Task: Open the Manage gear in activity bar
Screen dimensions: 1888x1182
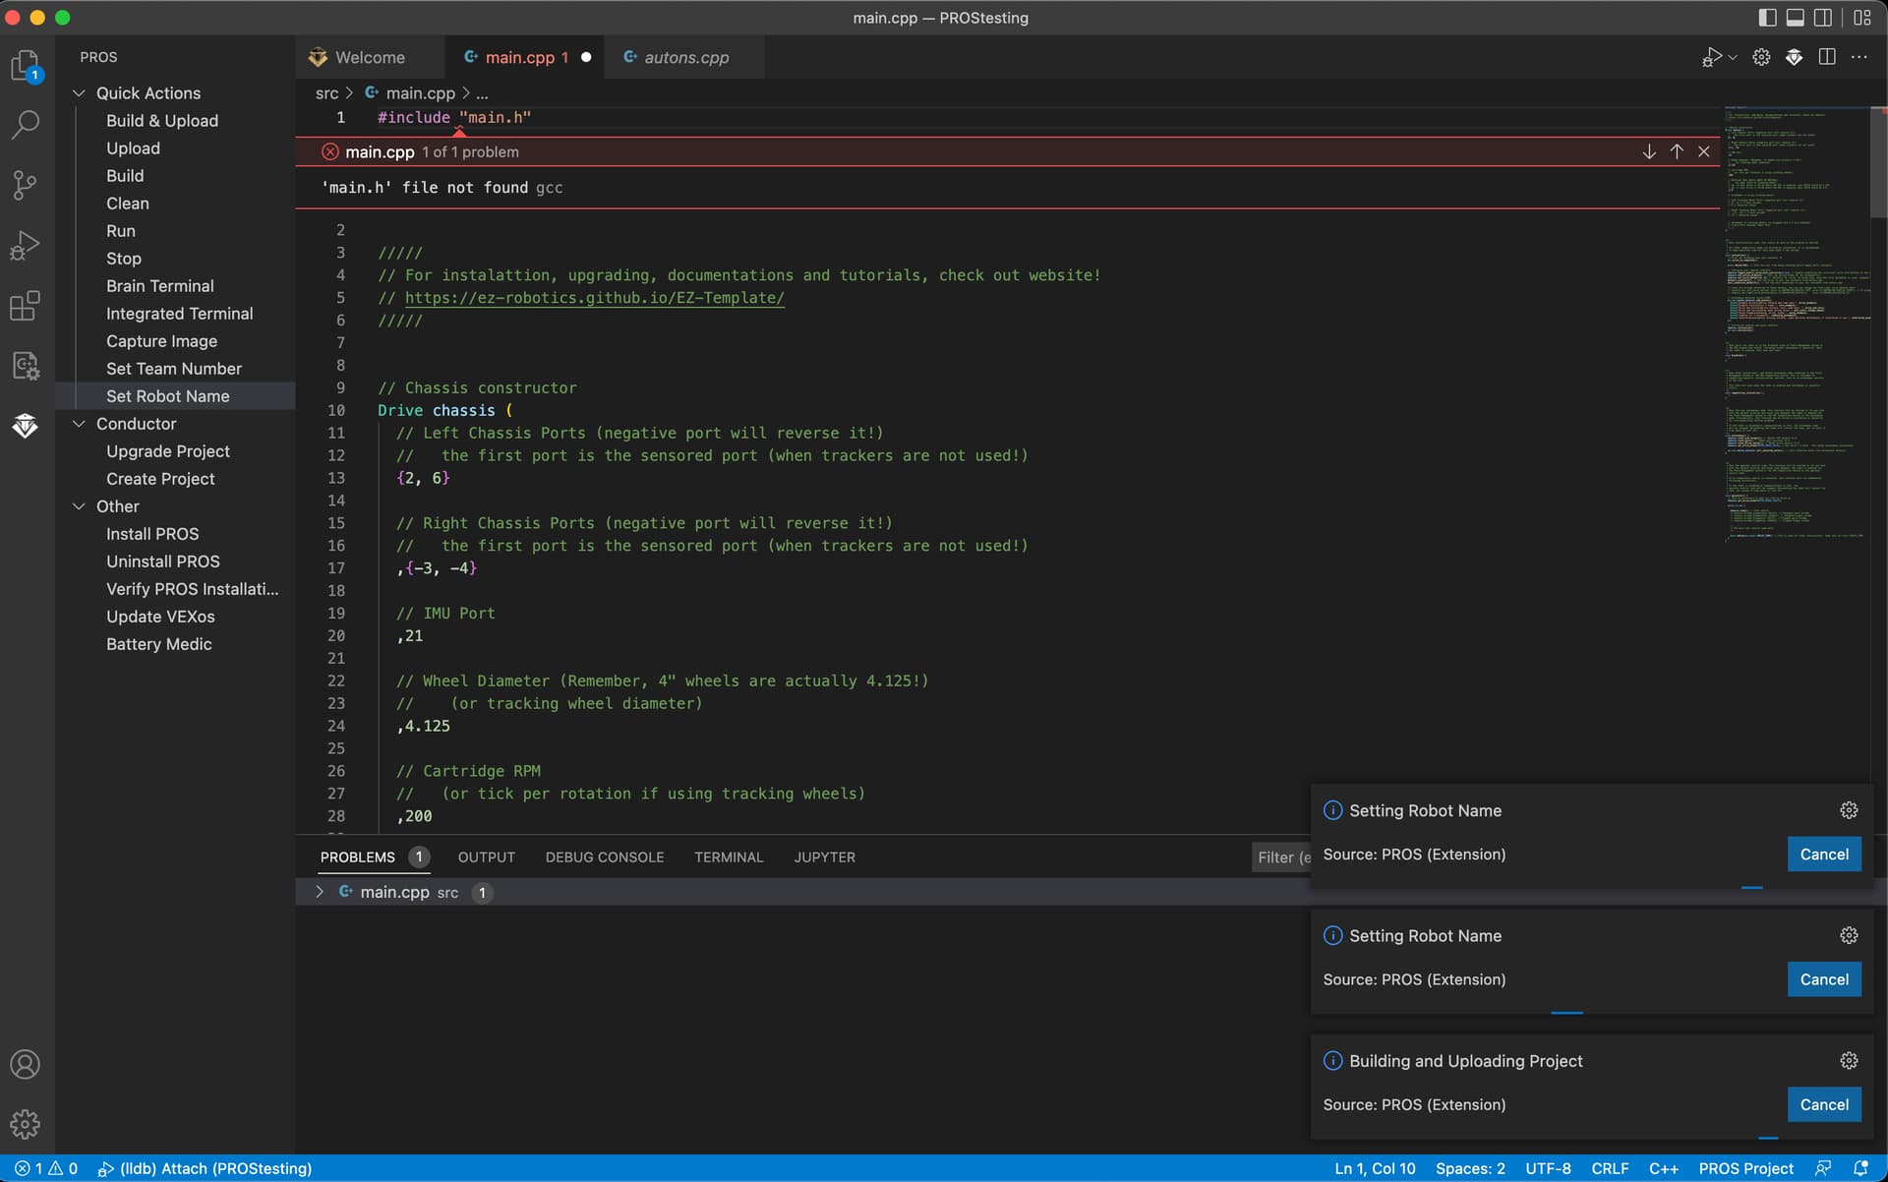Action: point(26,1124)
